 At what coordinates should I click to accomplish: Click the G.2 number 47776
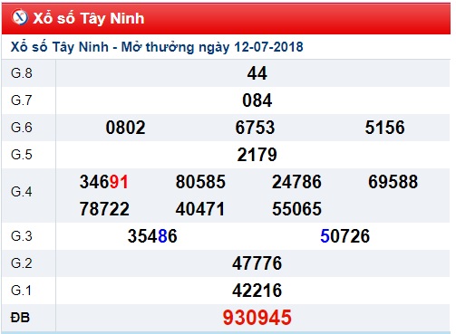point(257,263)
